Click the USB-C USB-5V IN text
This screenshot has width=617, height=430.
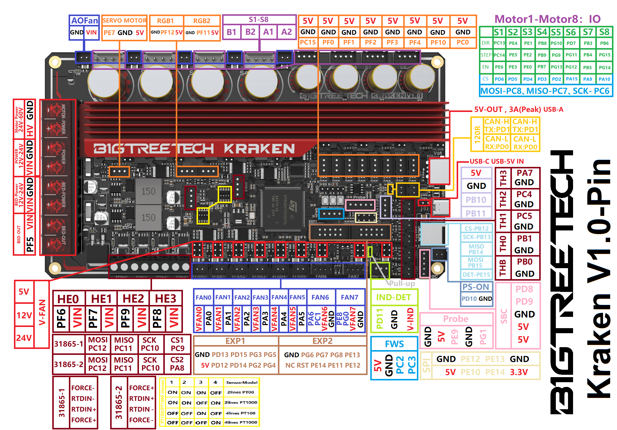(x=496, y=161)
